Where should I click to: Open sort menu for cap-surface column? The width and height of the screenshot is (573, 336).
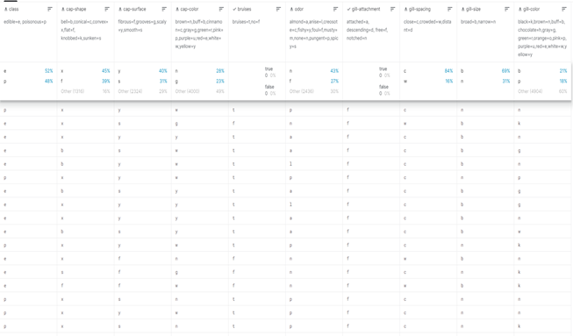[x=164, y=9]
